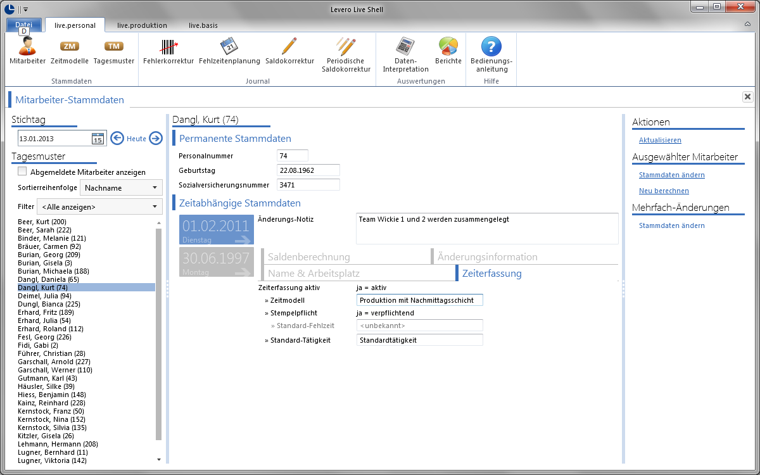Open Änderungsinformation section tab

coord(525,256)
